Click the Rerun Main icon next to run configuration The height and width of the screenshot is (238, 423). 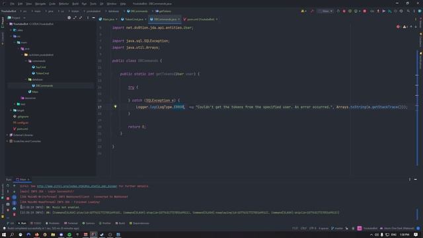point(338,11)
